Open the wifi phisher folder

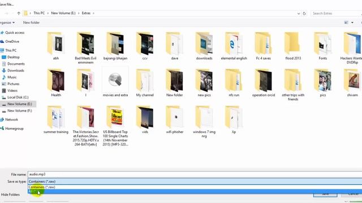tap(175, 120)
